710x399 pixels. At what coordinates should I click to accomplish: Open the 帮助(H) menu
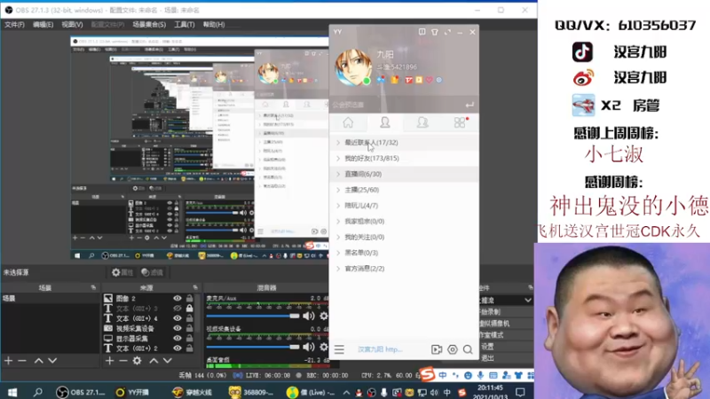point(214,25)
